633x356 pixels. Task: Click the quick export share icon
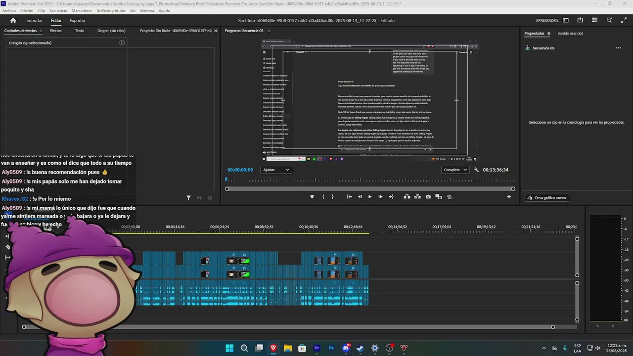pos(580,20)
